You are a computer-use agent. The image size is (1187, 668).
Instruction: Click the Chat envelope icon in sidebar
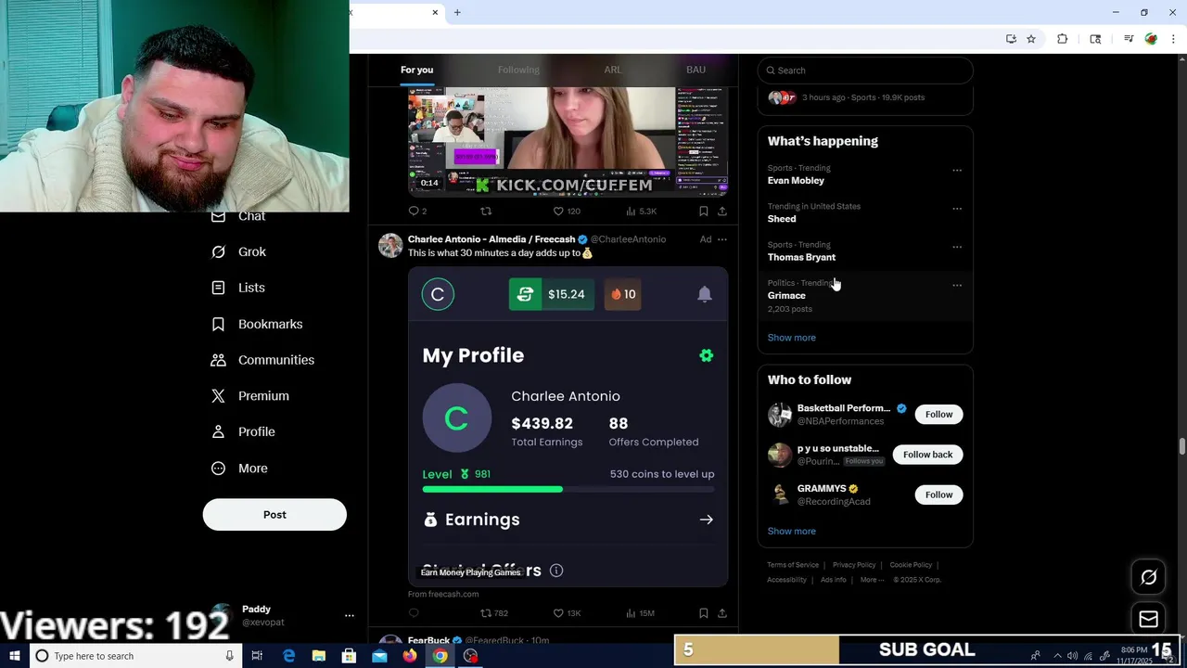218,216
